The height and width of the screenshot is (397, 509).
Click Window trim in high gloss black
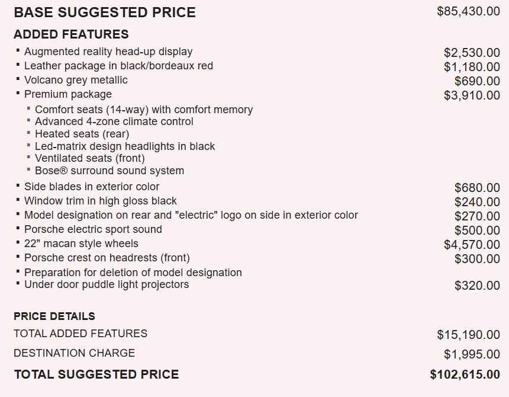[101, 201]
